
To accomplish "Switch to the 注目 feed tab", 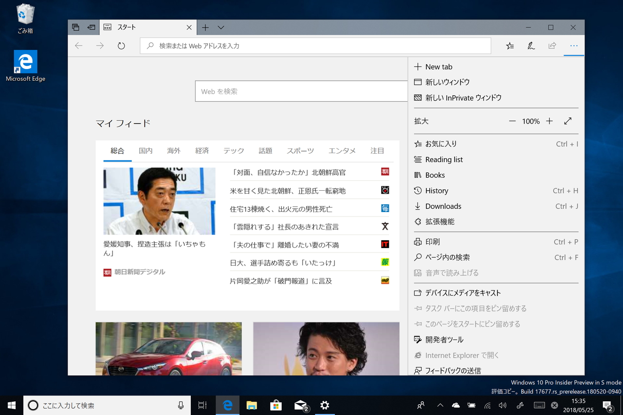I will coord(377,151).
